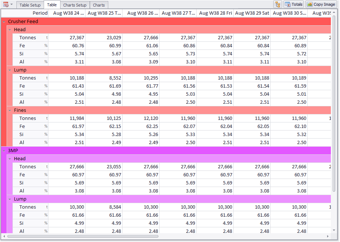This screenshot has width=340, height=242.
Task: Select the Table tab
Action: (x=52, y=5)
